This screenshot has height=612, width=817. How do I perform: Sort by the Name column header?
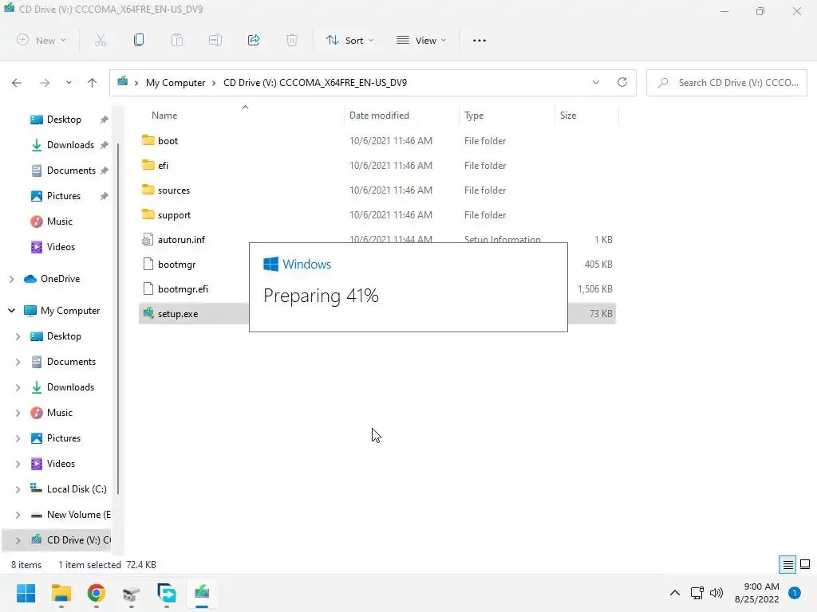pos(164,116)
